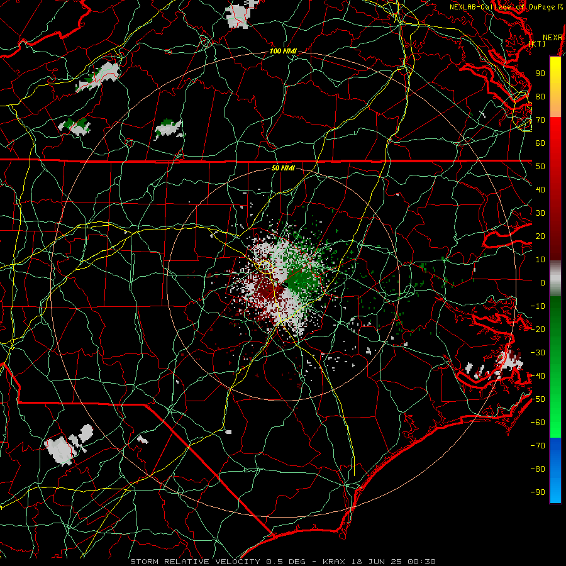Click the 60 value on velocity scale
Viewport: 566px width, 566px height.
(540, 143)
